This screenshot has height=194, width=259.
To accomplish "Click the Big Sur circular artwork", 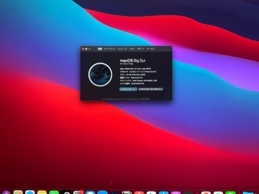I will click(100, 74).
